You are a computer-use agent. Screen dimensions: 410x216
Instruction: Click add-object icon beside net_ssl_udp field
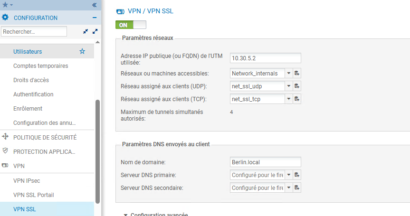click(297, 86)
